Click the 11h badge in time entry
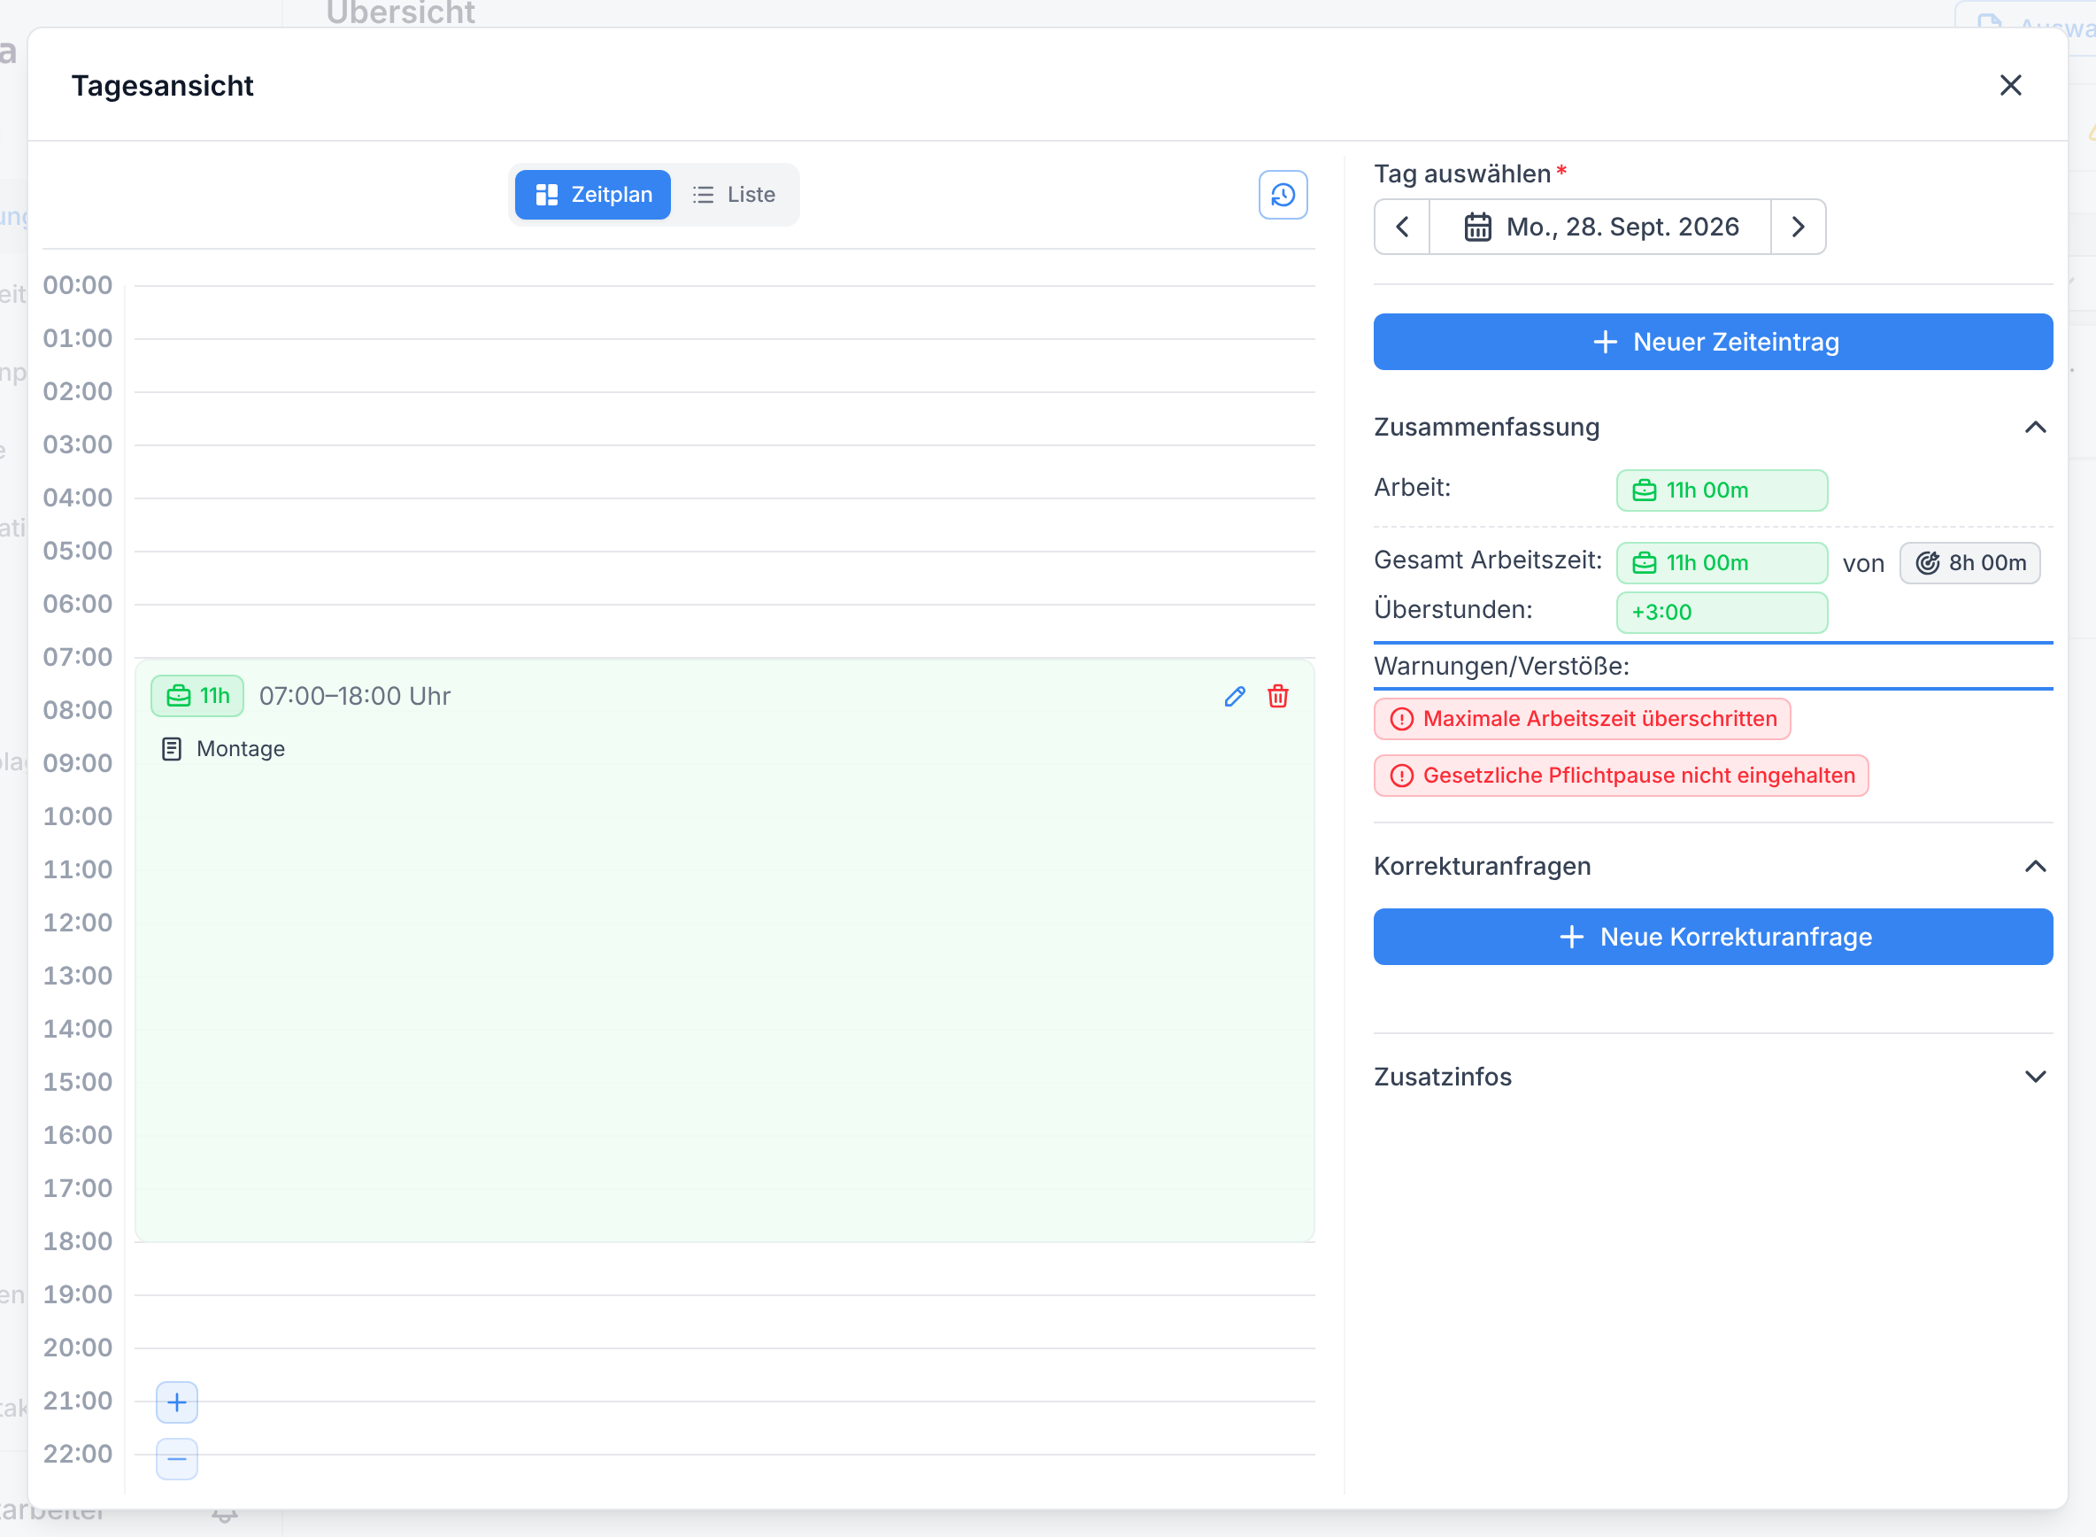Screen dimensions: 2096x1537 click(x=197, y=696)
